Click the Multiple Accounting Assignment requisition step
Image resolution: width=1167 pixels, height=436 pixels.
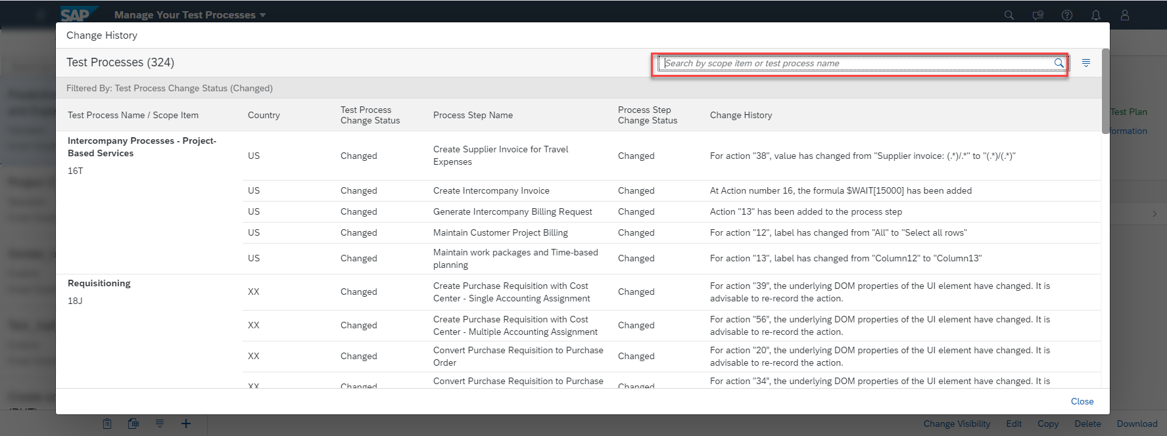[x=515, y=326]
